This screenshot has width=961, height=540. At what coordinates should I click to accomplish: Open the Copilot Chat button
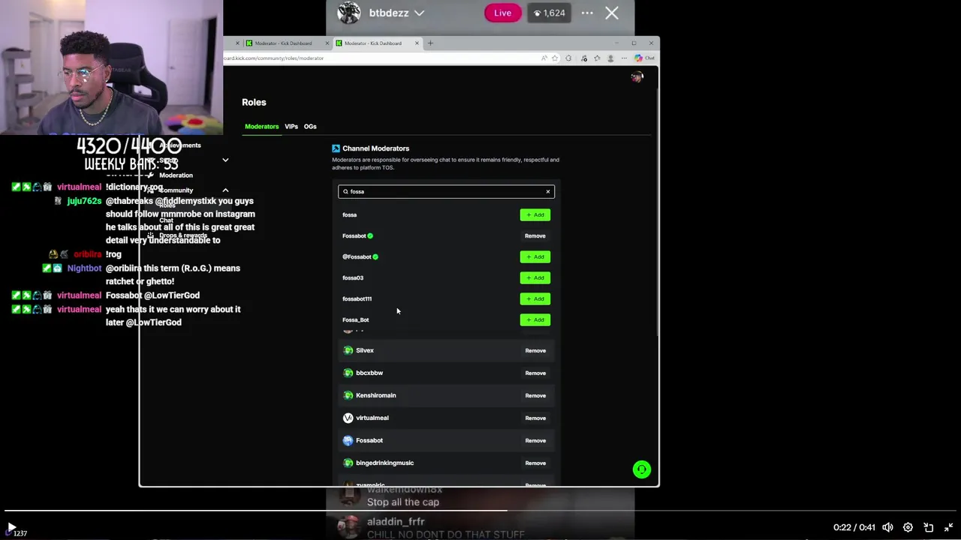pyautogui.click(x=644, y=58)
